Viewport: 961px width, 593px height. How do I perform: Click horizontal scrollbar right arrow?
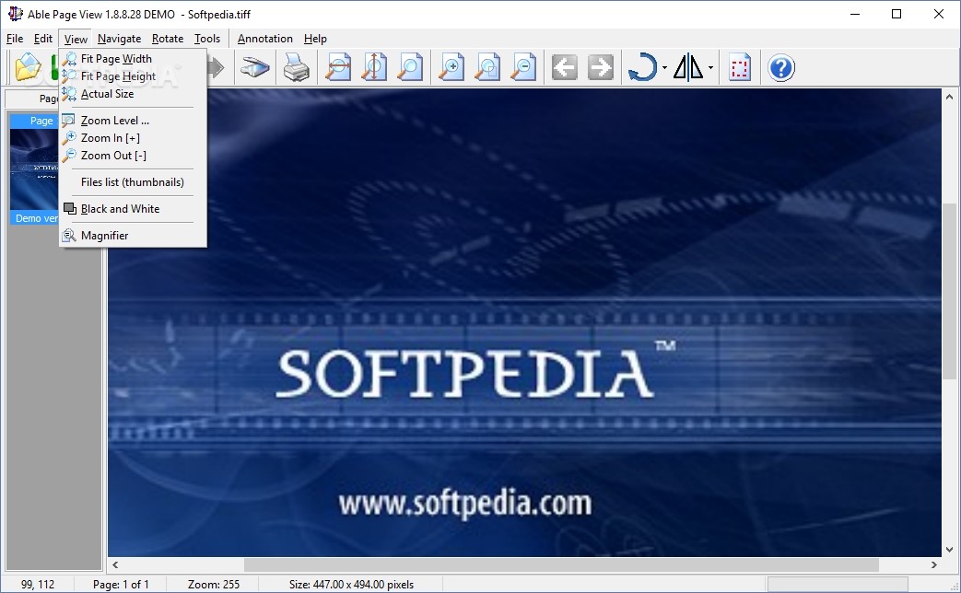[x=934, y=564]
